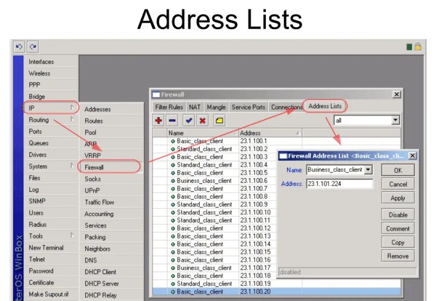Click the Remove button
Image resolution: width=439 pixels, height=301 pixels.
(x=398, y=256)
